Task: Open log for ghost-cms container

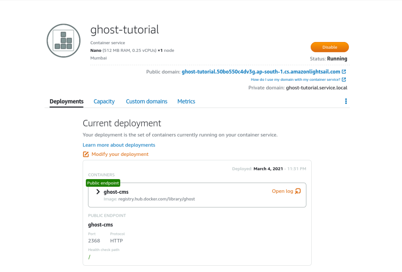Action: [x=282, y=191]
